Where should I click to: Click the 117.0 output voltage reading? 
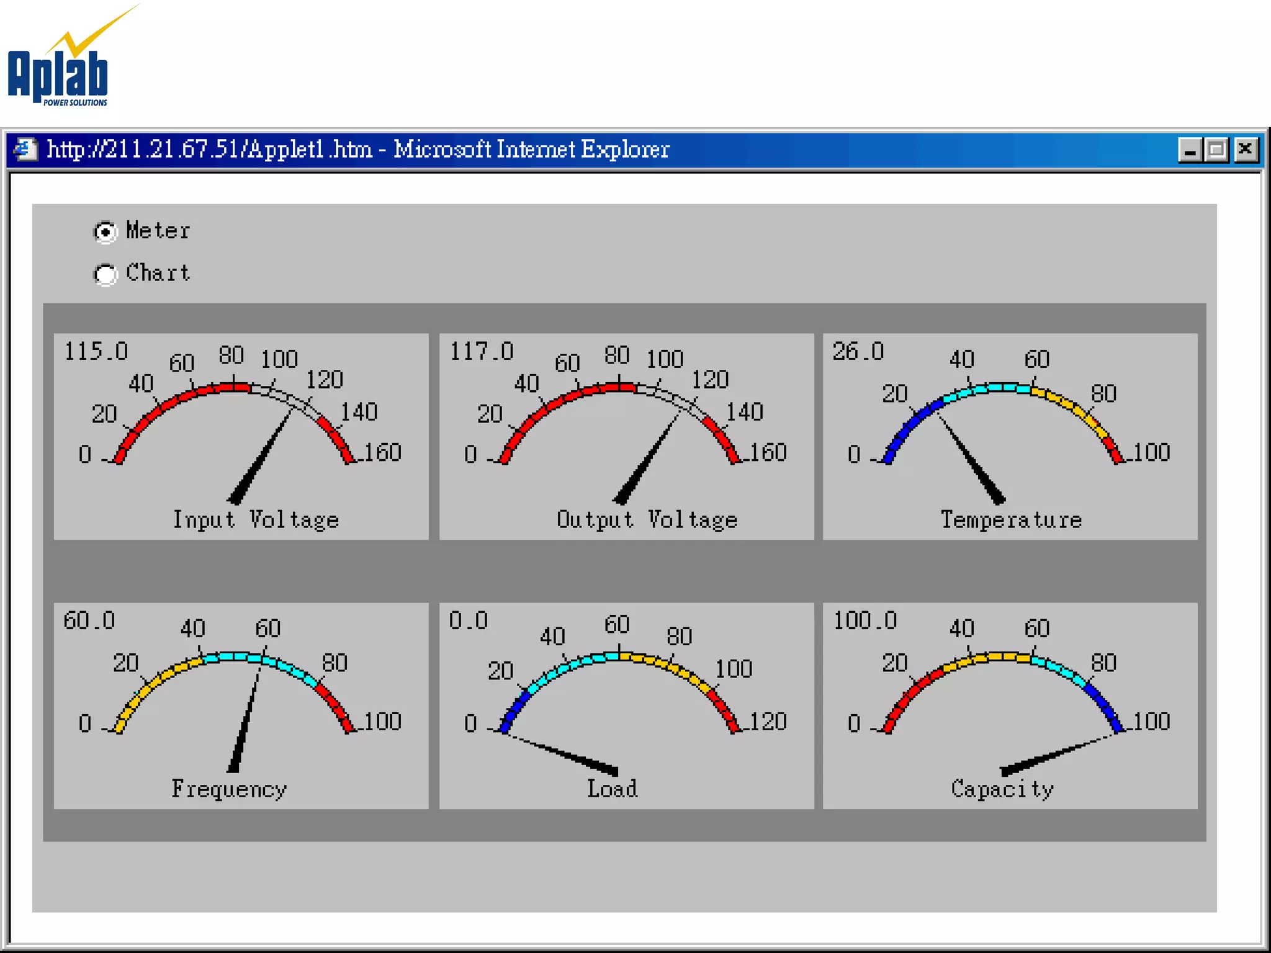(x=481, y=352)
